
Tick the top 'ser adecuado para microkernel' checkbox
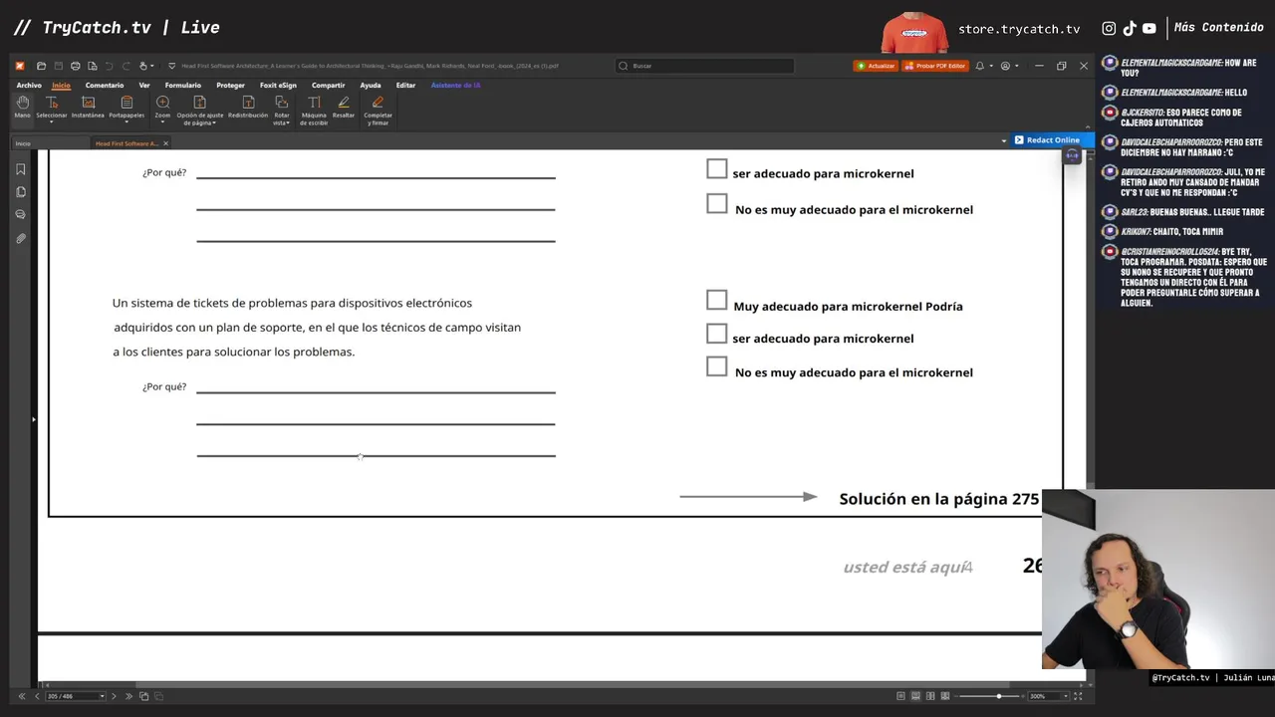click(716, 169)
